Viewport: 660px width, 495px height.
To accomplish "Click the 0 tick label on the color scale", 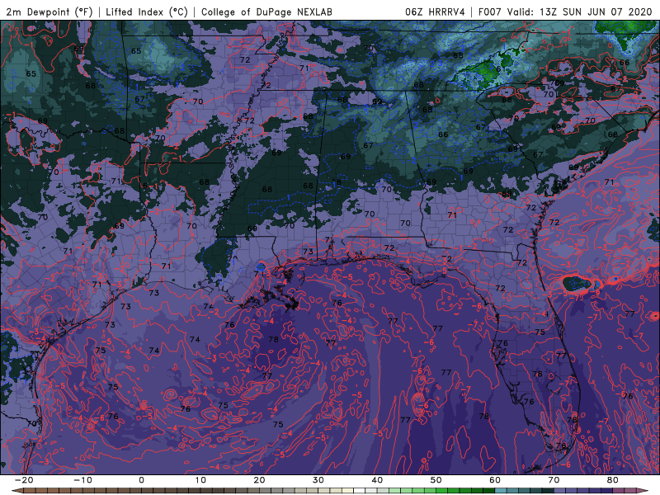I will 141,480.
